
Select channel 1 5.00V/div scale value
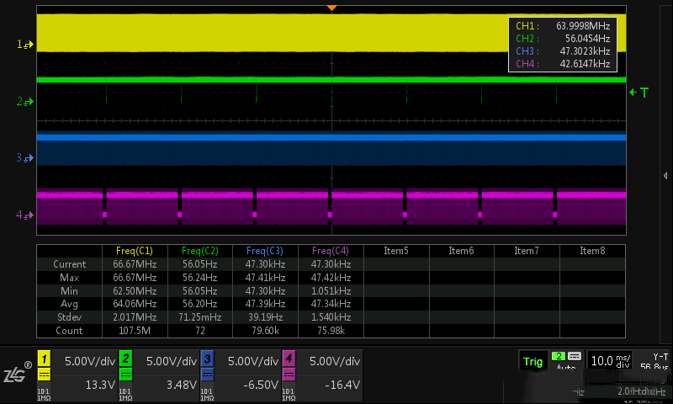(90, 362)
